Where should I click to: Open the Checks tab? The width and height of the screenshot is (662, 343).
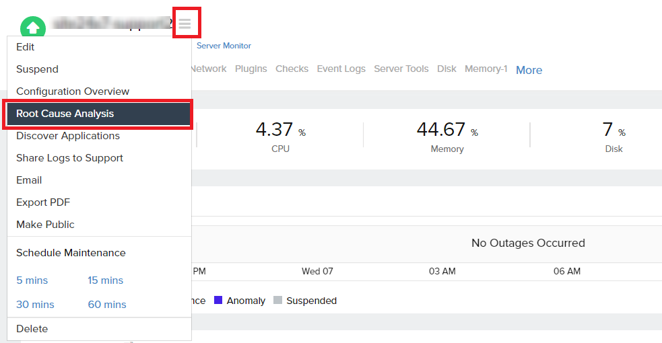(x=292, y=69)
